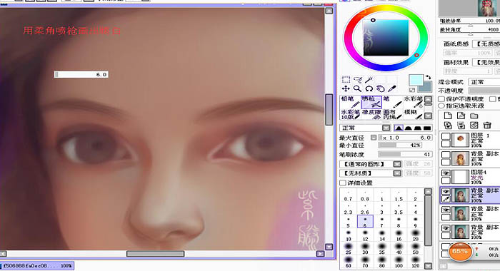Pick brush size 20 preset
The width and height of the screenshot is (500, 271).
(x=415, y=235)
